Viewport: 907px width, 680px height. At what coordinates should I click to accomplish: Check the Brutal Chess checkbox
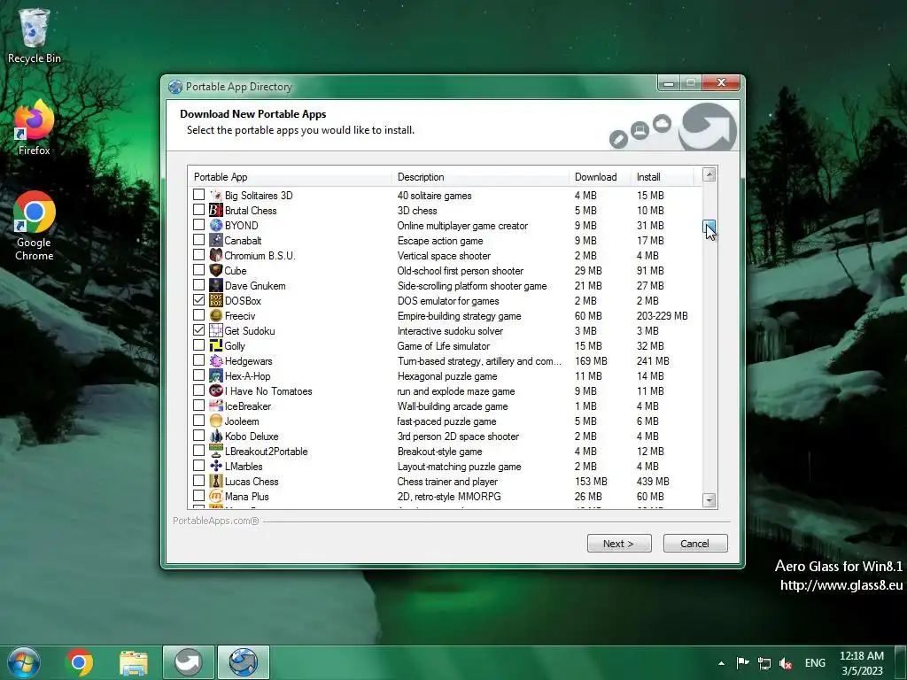click(198, 210)
